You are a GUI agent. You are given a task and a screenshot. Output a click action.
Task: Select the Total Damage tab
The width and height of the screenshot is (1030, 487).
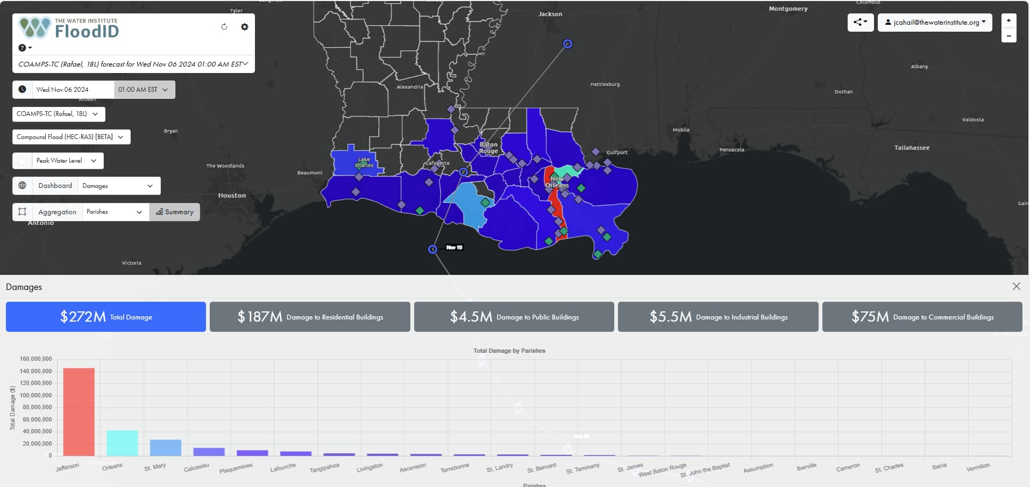tap(106, 317)
